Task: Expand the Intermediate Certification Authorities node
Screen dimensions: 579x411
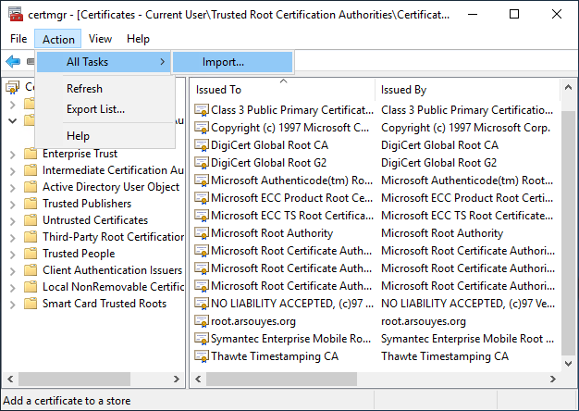Action: tap(13, 171)
